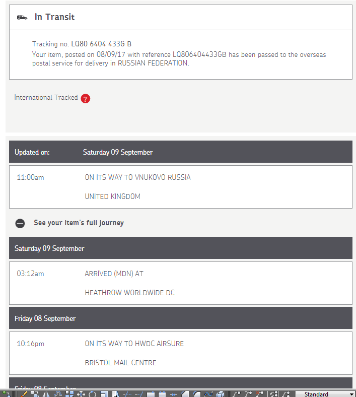The width and height of the screenshot is (356, 397).
Task: Select the Blend Curves tool
Action: click(x=207, y=394)
